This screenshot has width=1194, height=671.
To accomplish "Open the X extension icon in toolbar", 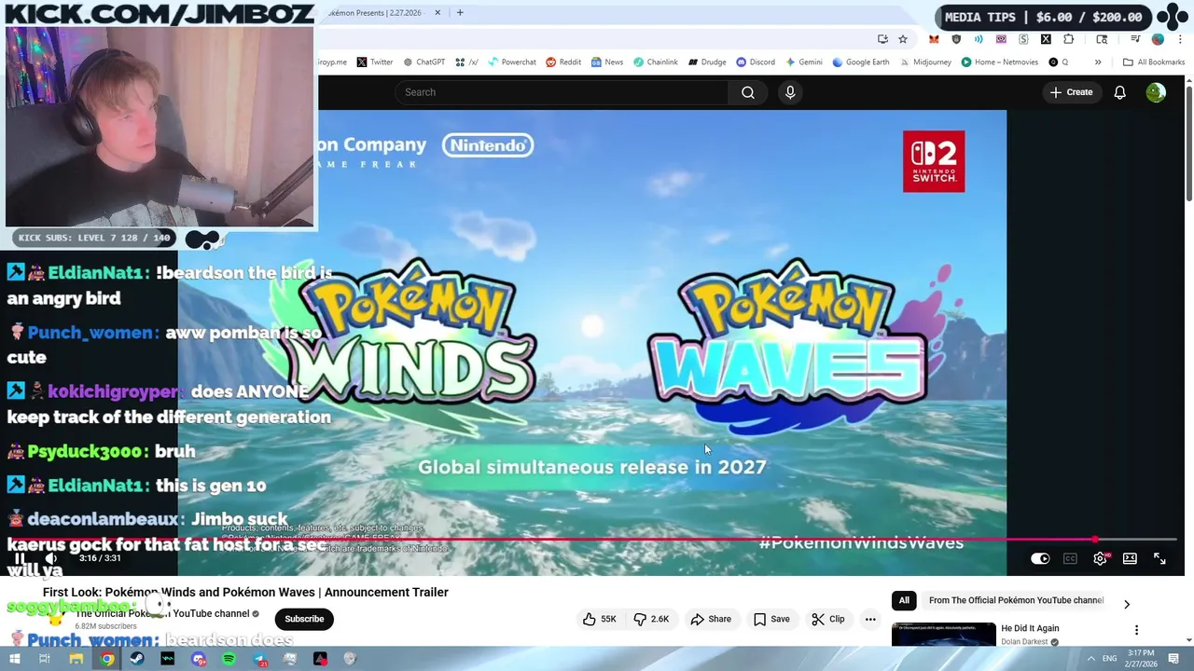I will point(1046,39).
